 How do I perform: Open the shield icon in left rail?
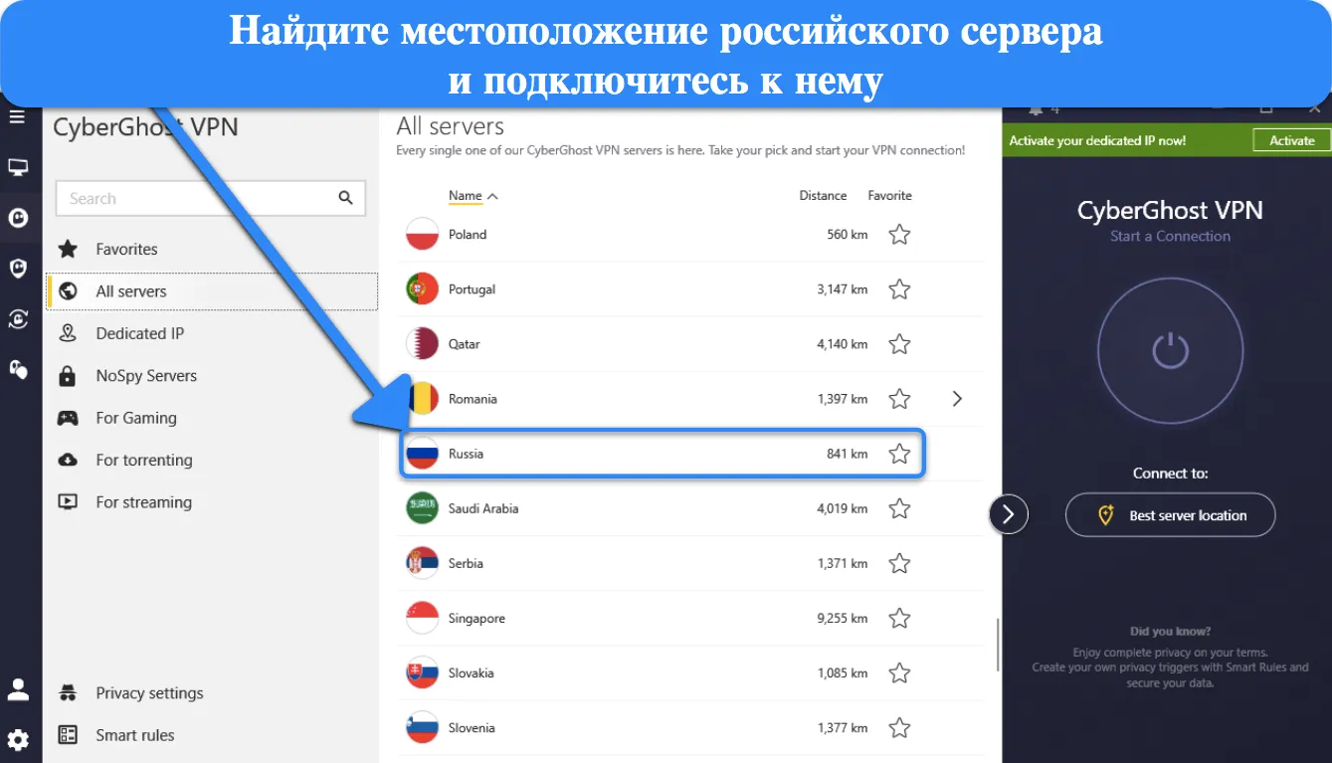pos(18,268)
